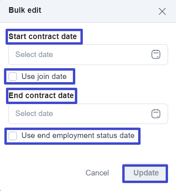
Task: Focus the Start contract date input field
Action: click(x=88, y=55)
